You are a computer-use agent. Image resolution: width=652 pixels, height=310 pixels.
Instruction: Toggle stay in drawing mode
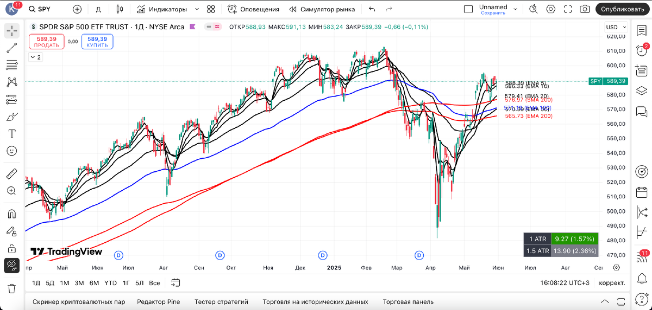pyautogui.click(x=11, y=231)
